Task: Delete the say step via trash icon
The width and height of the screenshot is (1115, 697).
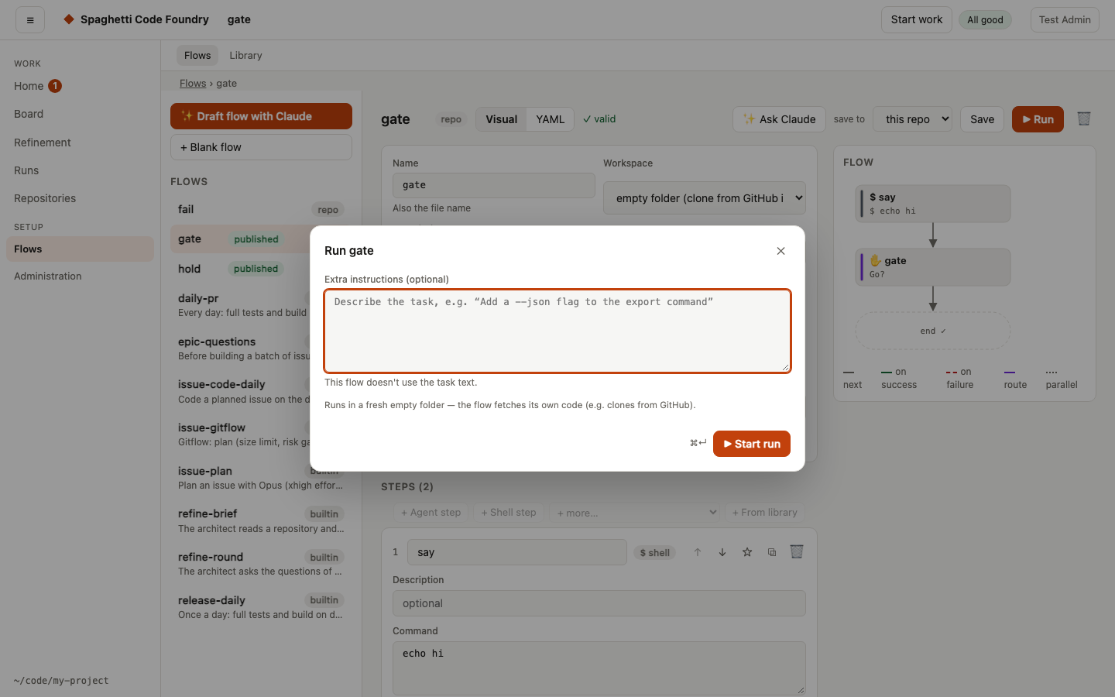Action: [x=797, y=551]
